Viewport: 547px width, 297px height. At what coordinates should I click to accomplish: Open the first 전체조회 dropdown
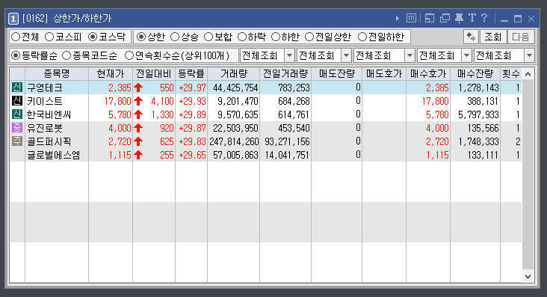pyautogui.click(x=289, y=55)
